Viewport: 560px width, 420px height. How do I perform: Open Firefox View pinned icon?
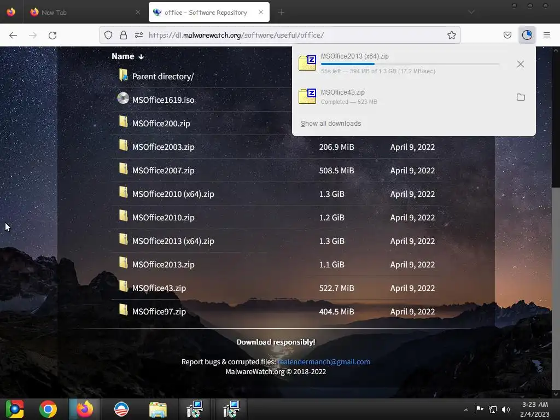click(11, 12)
